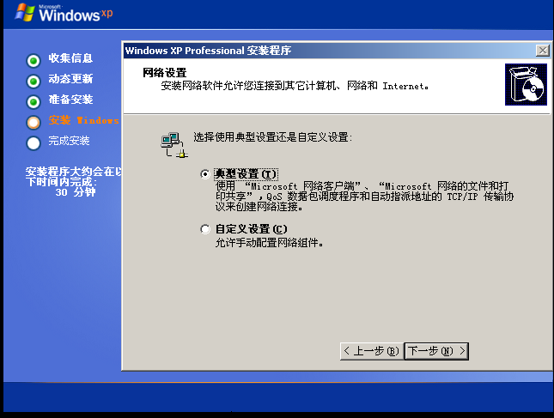
Task: Click the green 动态更新 step indicator
Action: pyautogui.click(x=33, y=82)
